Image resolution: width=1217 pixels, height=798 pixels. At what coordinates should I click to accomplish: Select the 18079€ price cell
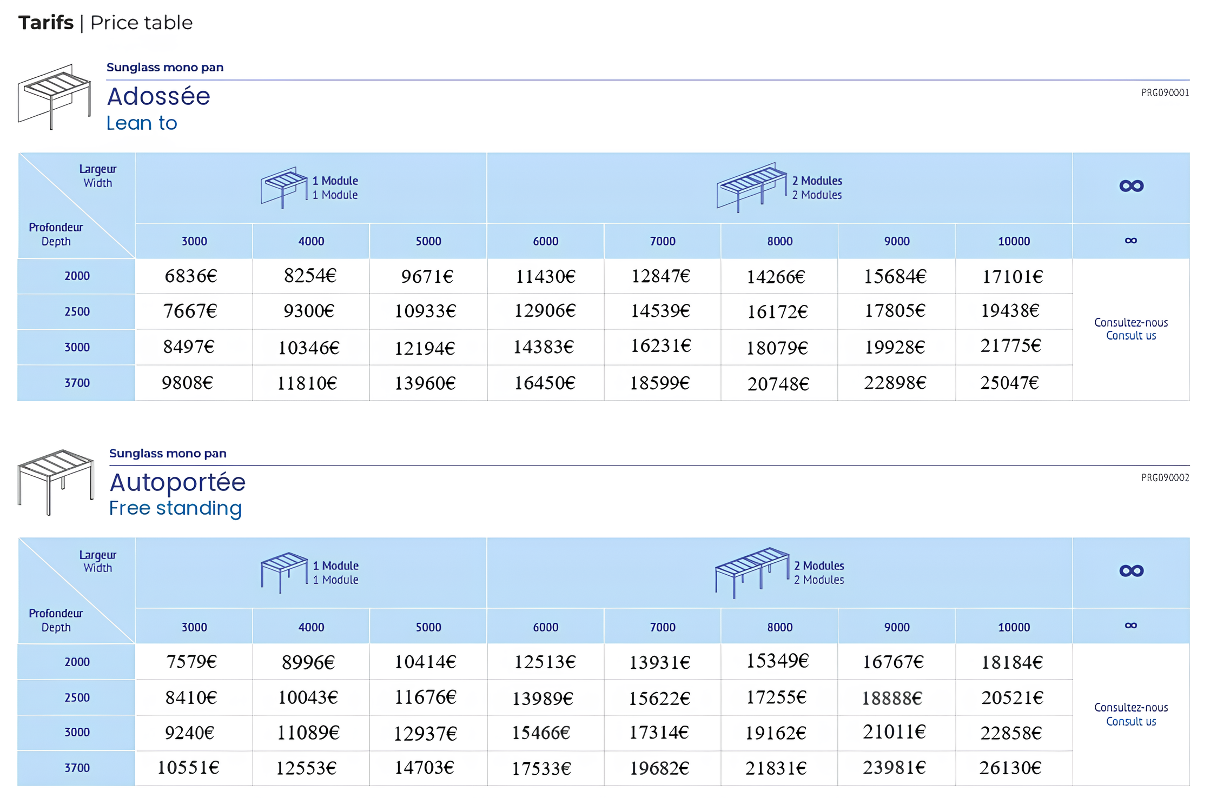coord(779,347)
